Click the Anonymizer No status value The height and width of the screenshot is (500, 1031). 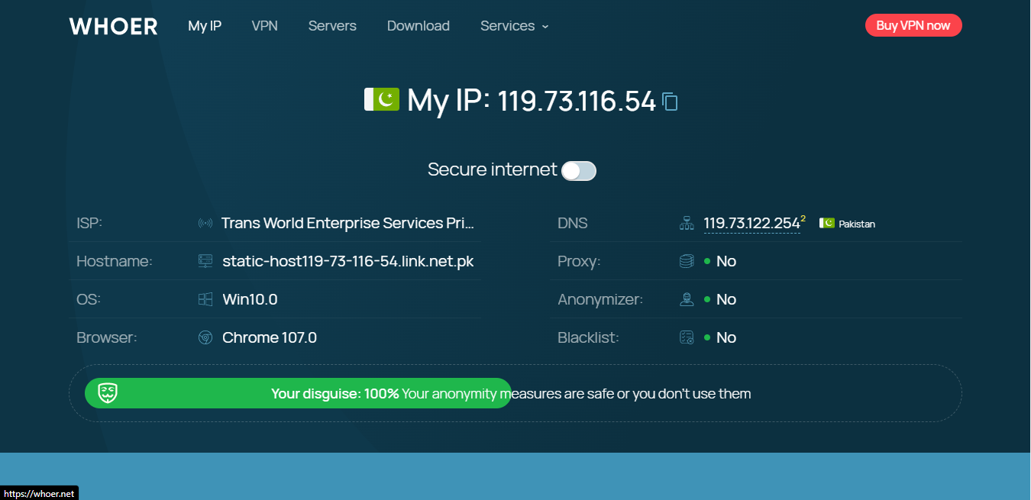point(726,299)
